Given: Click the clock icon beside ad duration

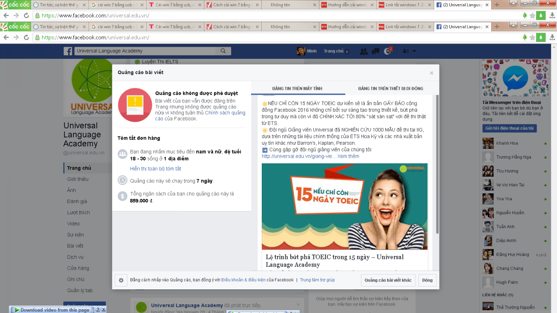Looking at the screenshot, I should point(123,180).
